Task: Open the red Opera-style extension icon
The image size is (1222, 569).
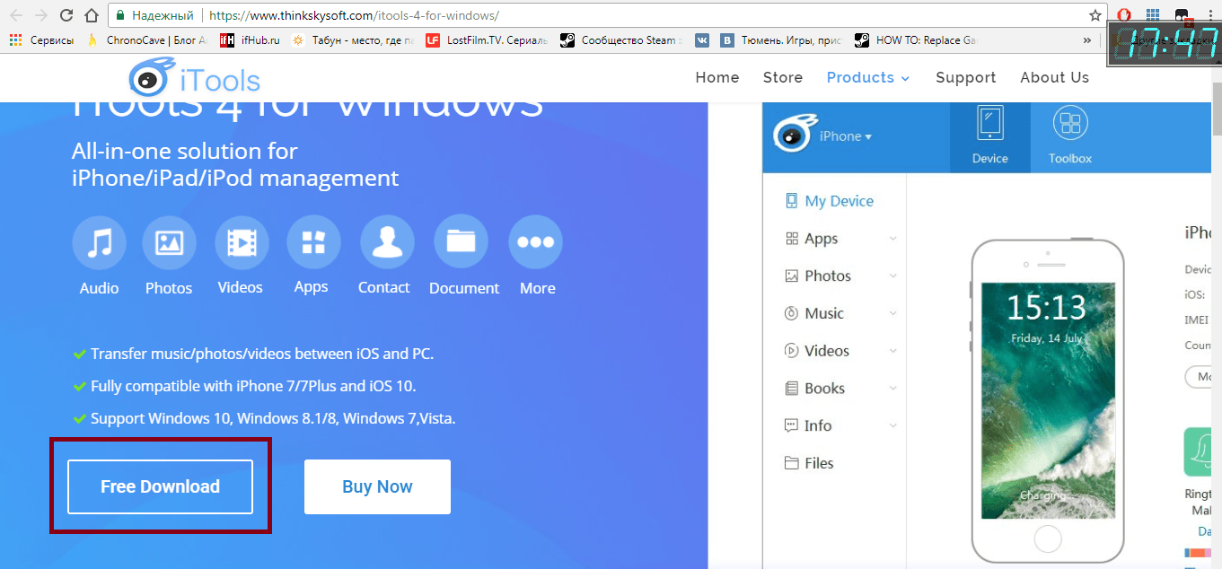Action: pos(1125,15)
